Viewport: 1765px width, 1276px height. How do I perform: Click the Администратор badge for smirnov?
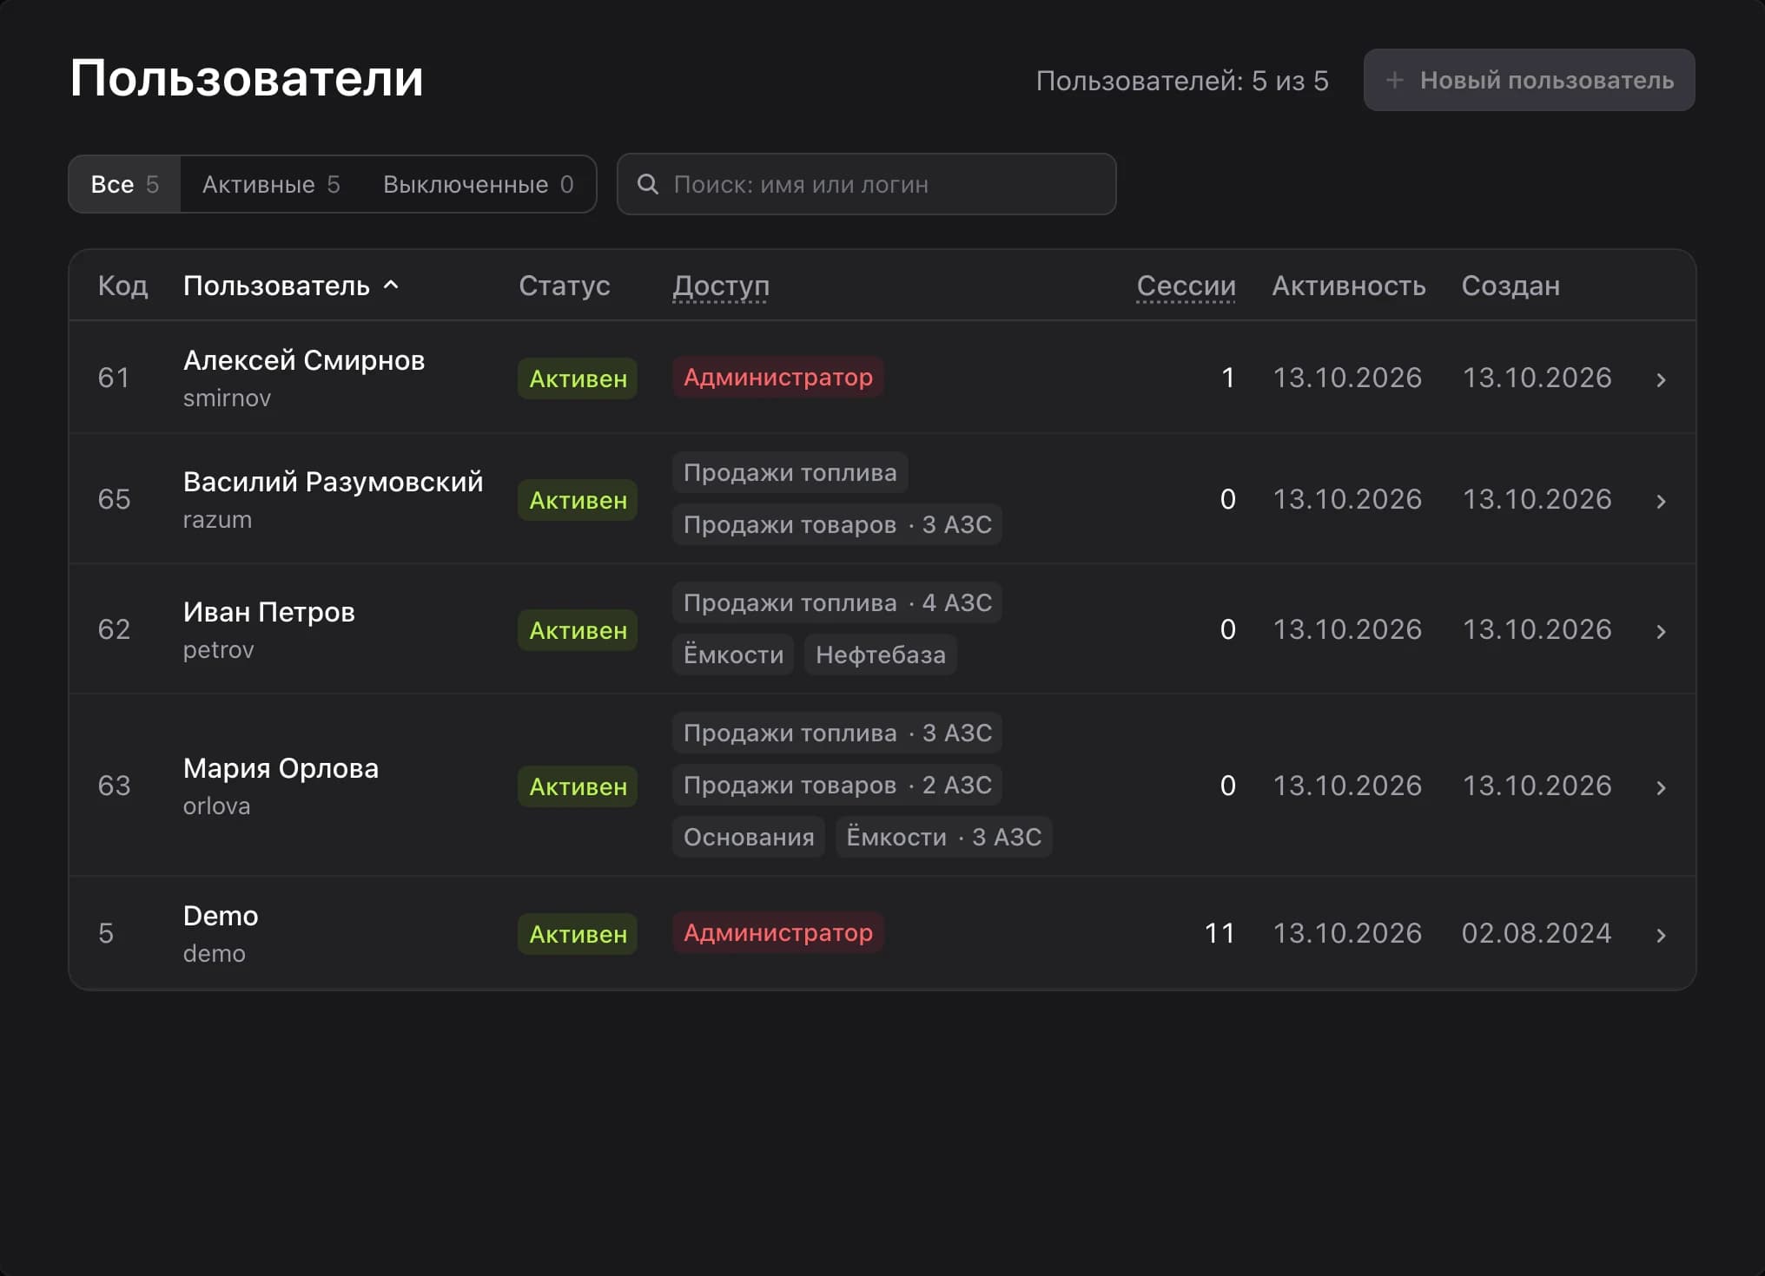tap(778, 377)
